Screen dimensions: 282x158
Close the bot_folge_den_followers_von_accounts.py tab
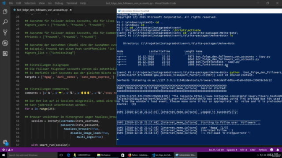70,10
